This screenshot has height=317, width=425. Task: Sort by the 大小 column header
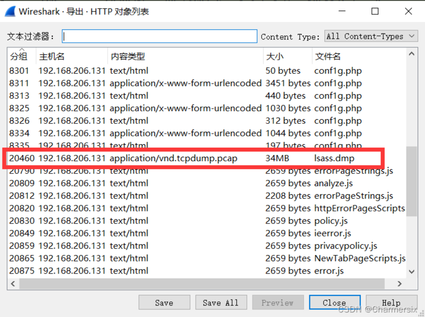(287, 56)
